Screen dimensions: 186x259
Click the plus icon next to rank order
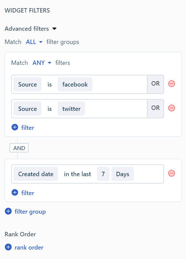point(8,247)
